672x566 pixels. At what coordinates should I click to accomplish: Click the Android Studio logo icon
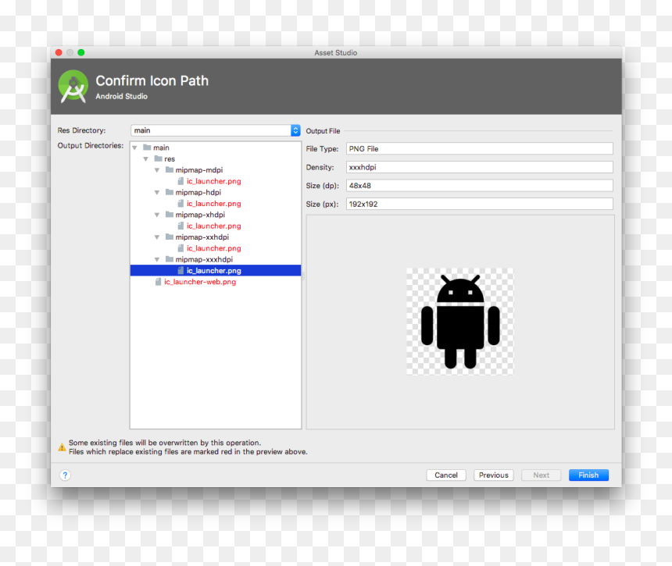point(73,86)
